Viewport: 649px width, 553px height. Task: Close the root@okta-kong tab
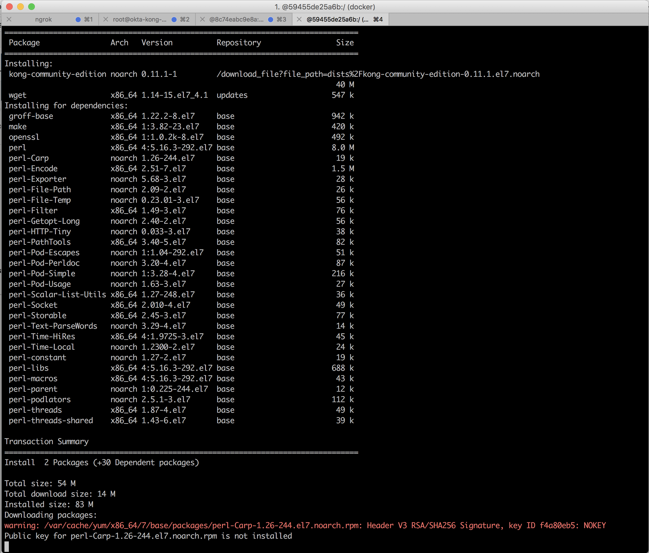106,19
